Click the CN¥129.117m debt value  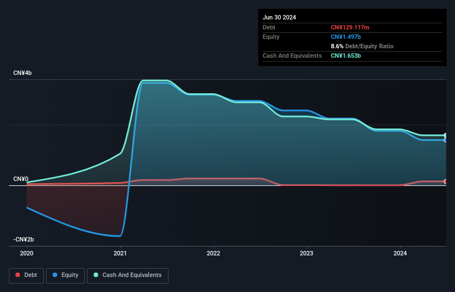pos(350,27)
